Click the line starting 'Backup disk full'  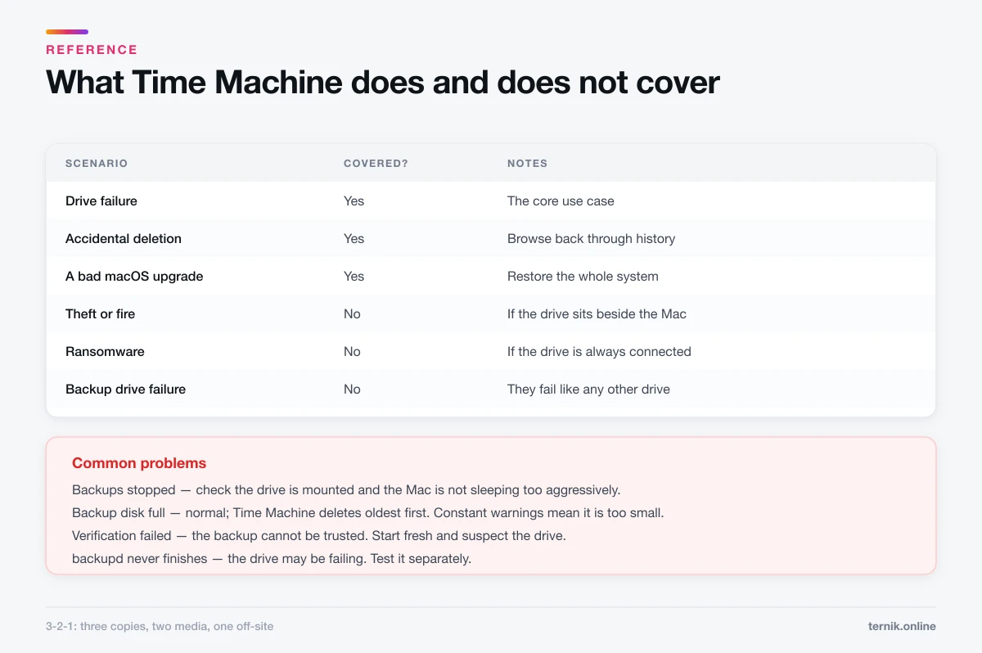pyautogui.click(x=367, y=513)
